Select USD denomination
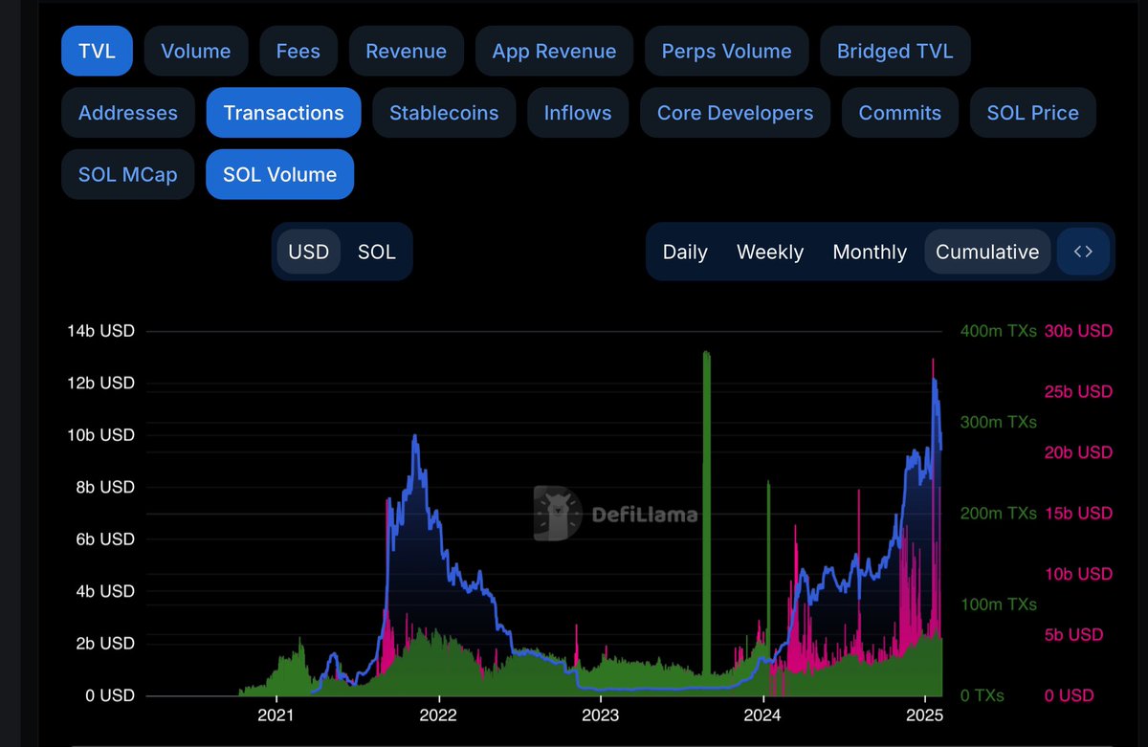1148x747 pixels. click(309, 252)
